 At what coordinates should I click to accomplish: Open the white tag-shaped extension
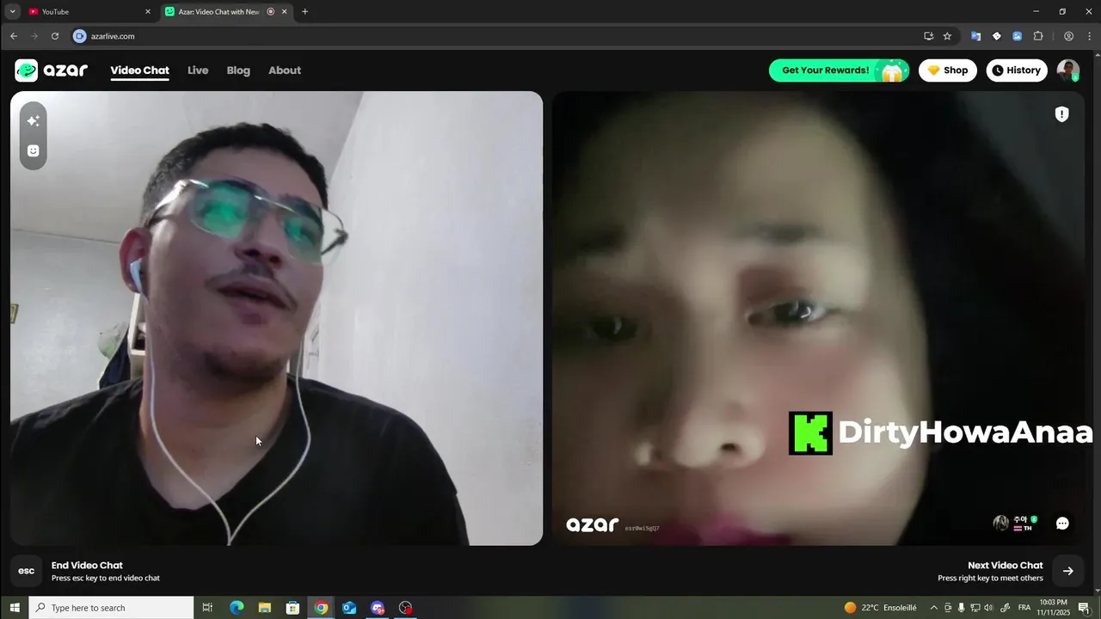[x=996, y=36]
